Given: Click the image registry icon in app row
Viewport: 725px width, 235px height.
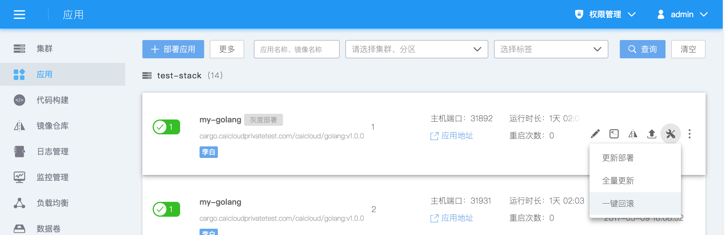Looking at the screenshot, I should (633, 134).
